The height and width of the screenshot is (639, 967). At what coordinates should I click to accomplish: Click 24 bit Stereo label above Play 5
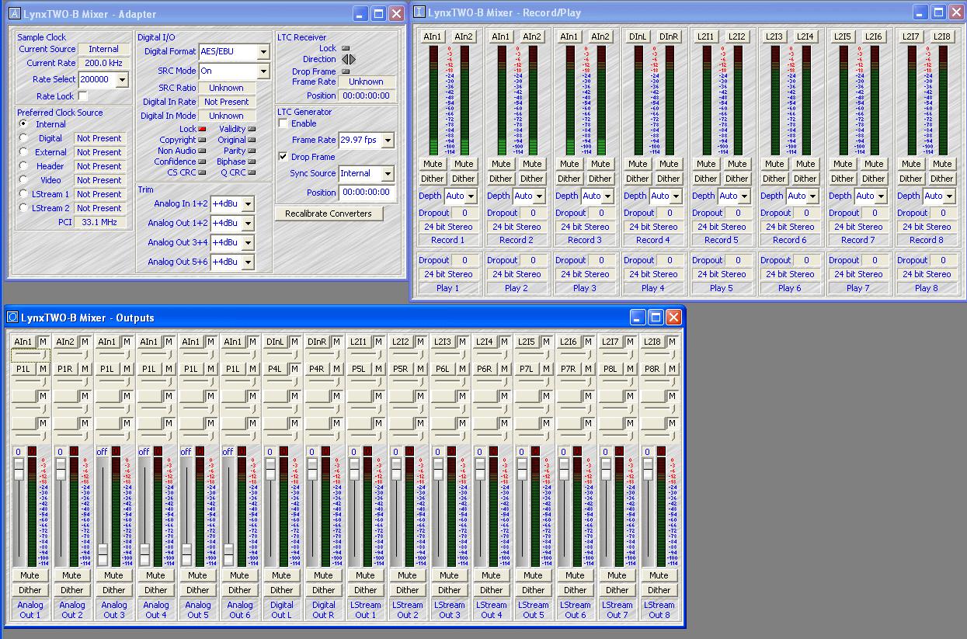pos(722,274)
